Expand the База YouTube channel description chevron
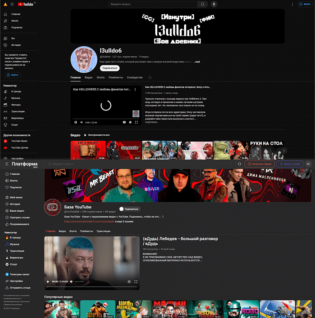315x318 pixels. coord(163,217)
